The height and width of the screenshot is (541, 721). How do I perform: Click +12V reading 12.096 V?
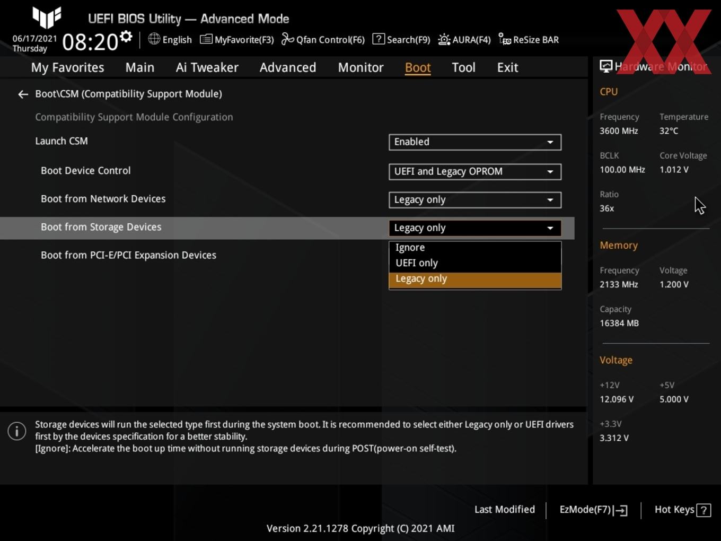[617, 399]
